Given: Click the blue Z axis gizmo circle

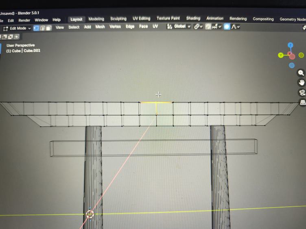Looking at the screenshot, I should coord(291,45).
